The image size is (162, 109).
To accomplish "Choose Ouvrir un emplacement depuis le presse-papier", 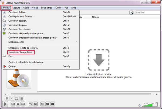I will point(41,38).
